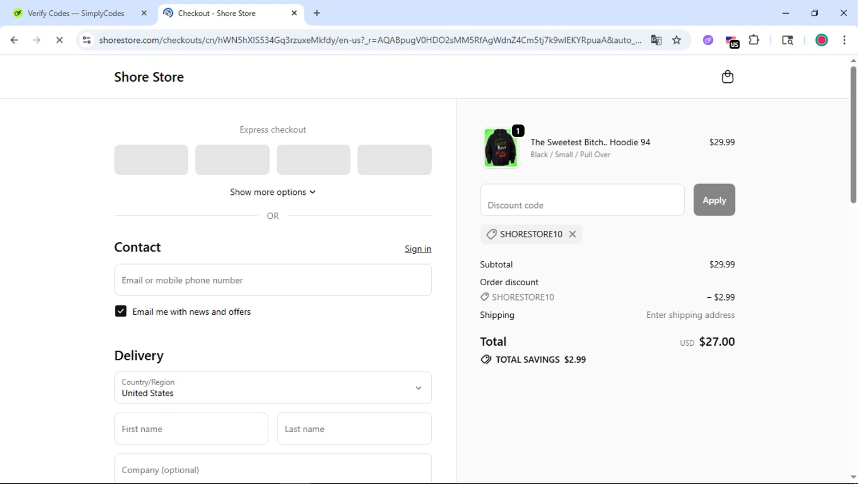The width and height of the screenshot is (858, 484).
Task: View site information icon in address bar
Action: tap(87, 40)
